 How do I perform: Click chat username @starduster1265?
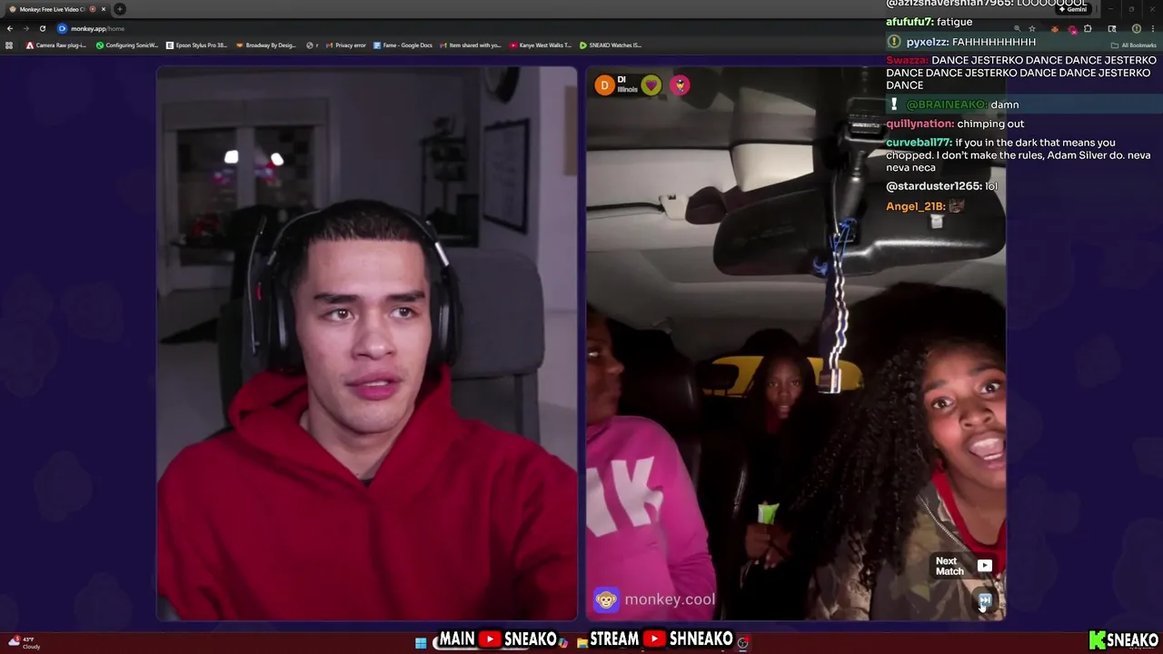pos(934,186)
